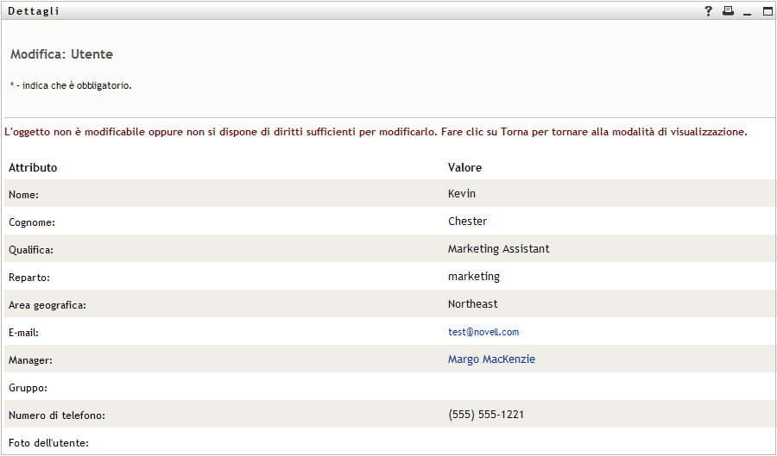The height and width of the screenshot is (456, 777).
Task: Open the help question mark icon
Action: click(x=709, y=11)
